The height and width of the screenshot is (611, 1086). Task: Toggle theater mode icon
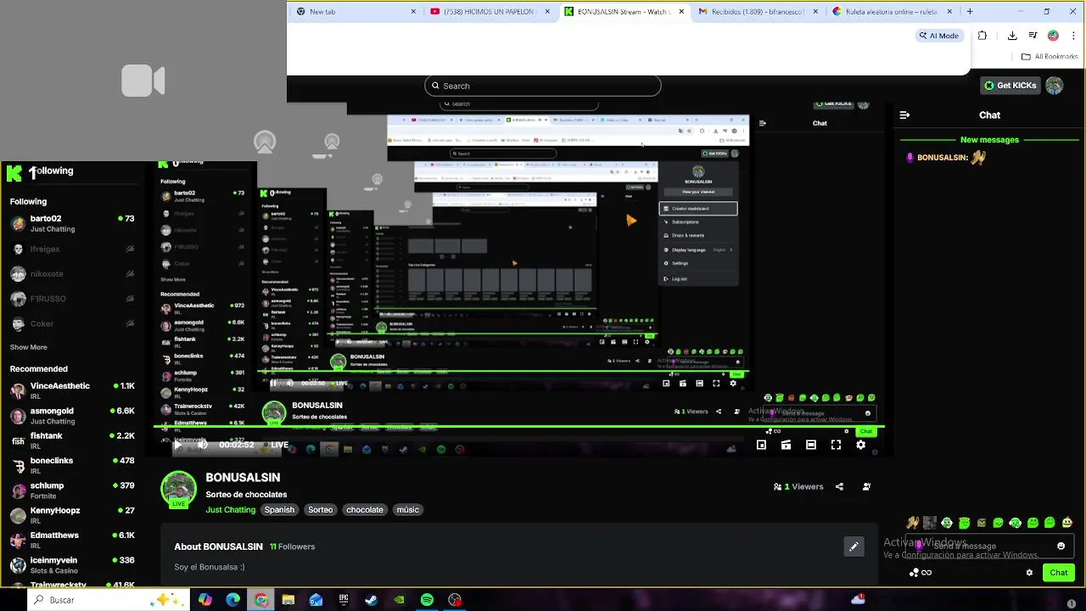811,445
